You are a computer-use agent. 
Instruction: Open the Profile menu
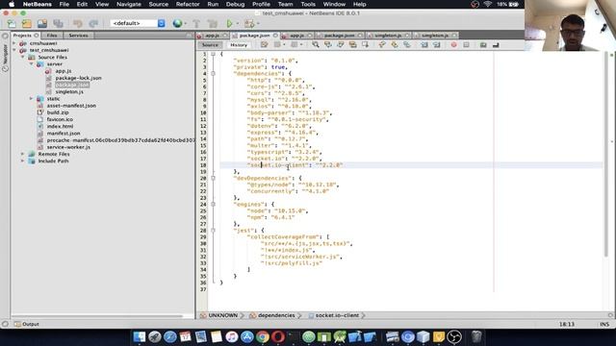tap(261, 4)
